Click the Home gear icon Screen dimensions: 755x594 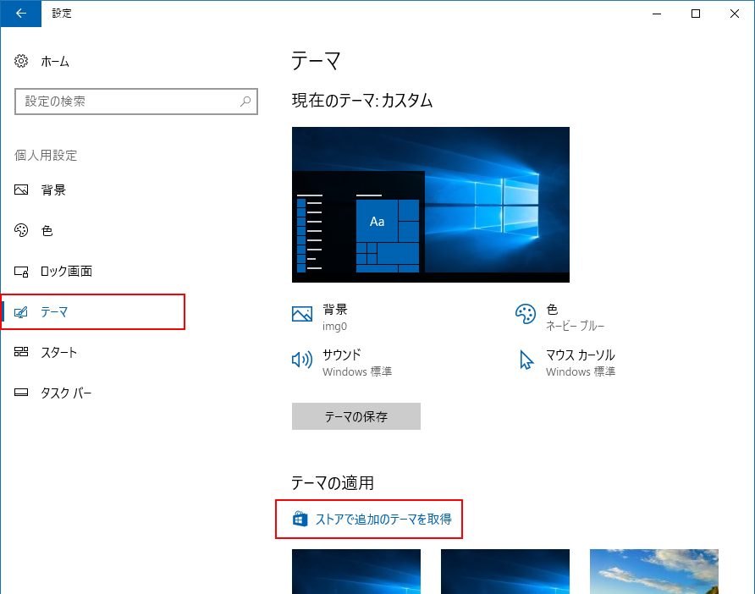(21, 61)
